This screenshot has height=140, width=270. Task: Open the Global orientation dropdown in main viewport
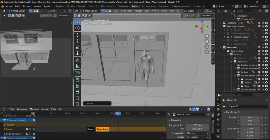tap(190, 11)
